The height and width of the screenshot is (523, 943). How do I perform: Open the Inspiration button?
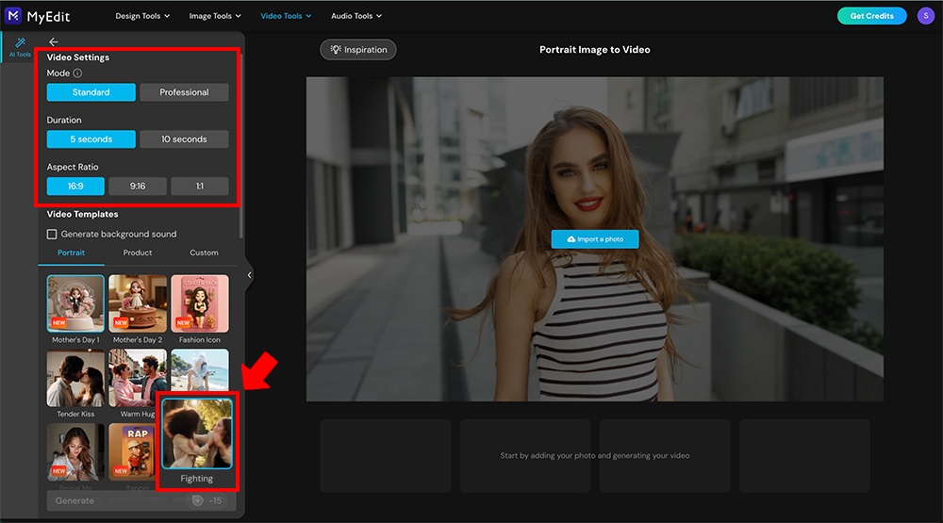[x=357, y=49]
